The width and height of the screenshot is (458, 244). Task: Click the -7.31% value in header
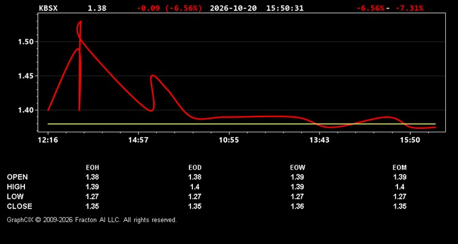(409, 8)
